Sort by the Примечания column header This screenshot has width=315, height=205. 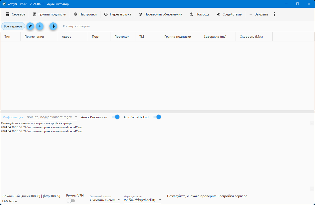click(39, 37)
